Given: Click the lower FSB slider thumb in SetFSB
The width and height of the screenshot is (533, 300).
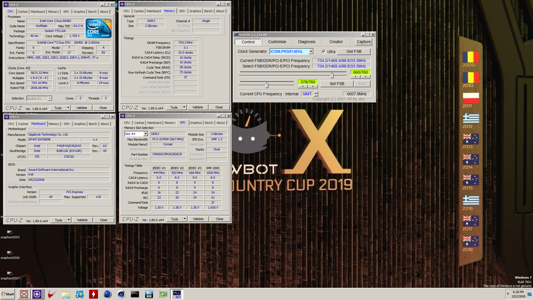Looking at the screenshot, I should (267, 85).
